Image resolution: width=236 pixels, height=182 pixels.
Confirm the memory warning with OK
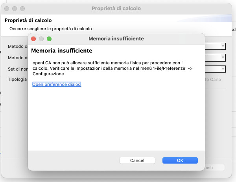point(180,160)
